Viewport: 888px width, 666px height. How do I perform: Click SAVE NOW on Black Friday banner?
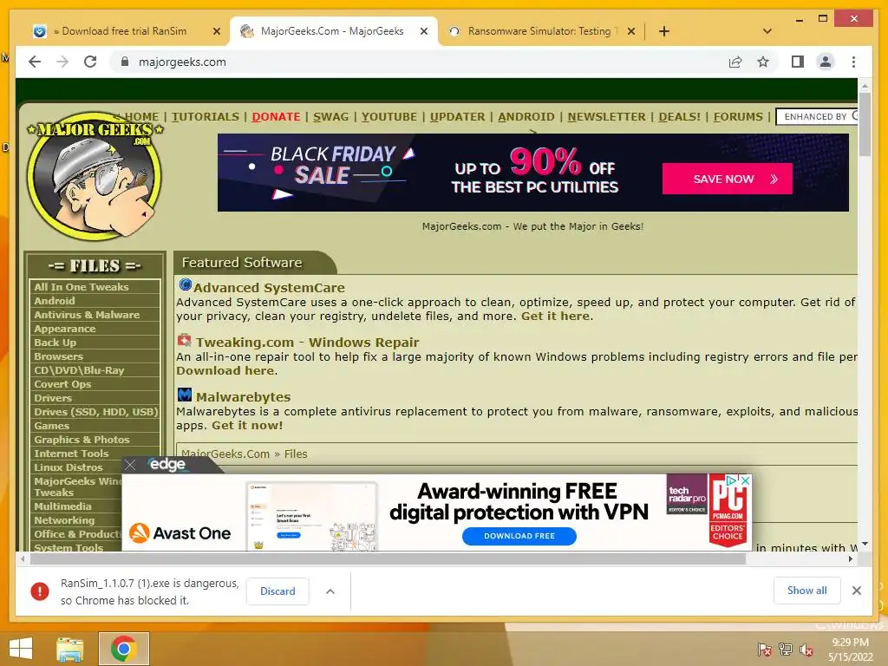[x=728, y=179]
